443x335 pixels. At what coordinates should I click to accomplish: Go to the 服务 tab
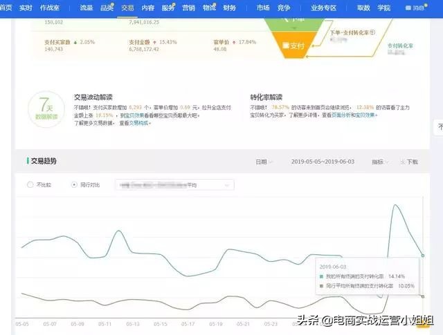pyautogui.click(x=168, y=8)
